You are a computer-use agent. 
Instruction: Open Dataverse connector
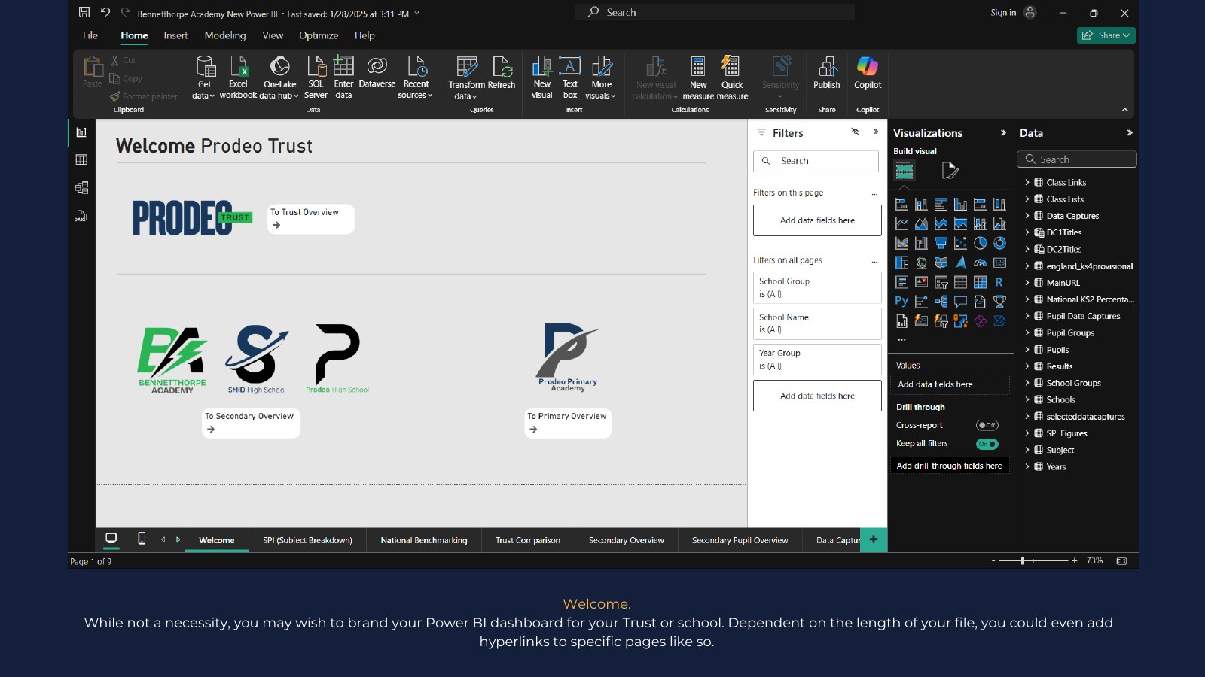click(x=377, y=71)
